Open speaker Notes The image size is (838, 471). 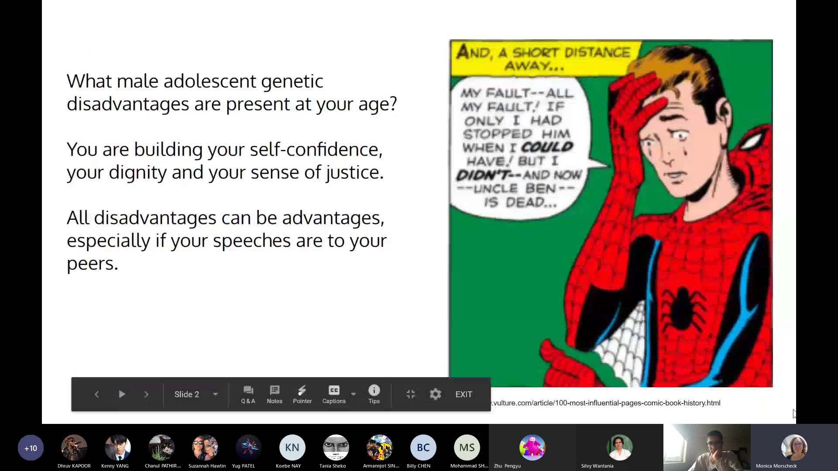(x=275, y=394)
